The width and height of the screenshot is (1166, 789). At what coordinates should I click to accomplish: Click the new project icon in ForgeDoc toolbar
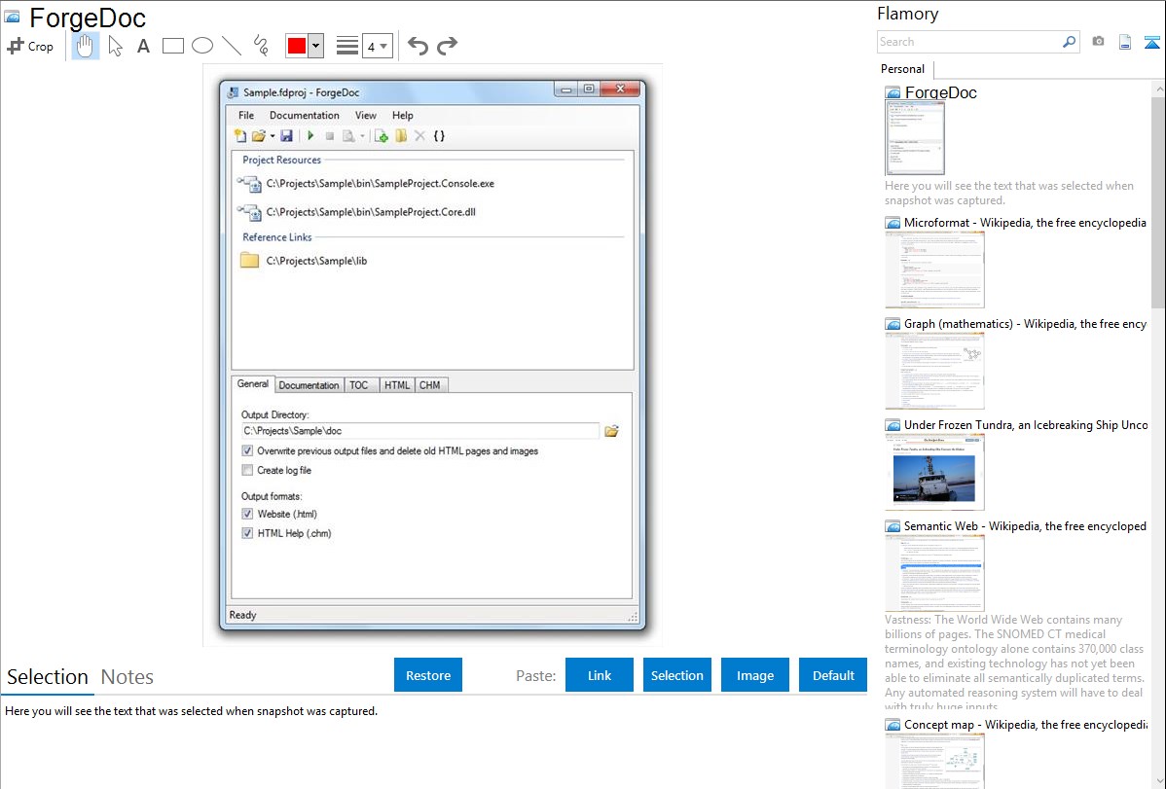240,136
